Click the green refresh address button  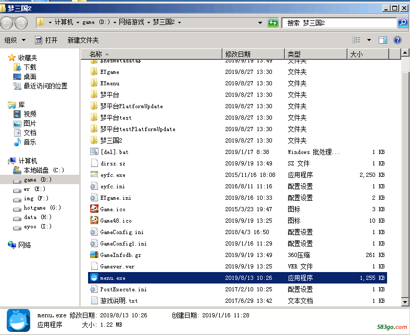(273, 23)
